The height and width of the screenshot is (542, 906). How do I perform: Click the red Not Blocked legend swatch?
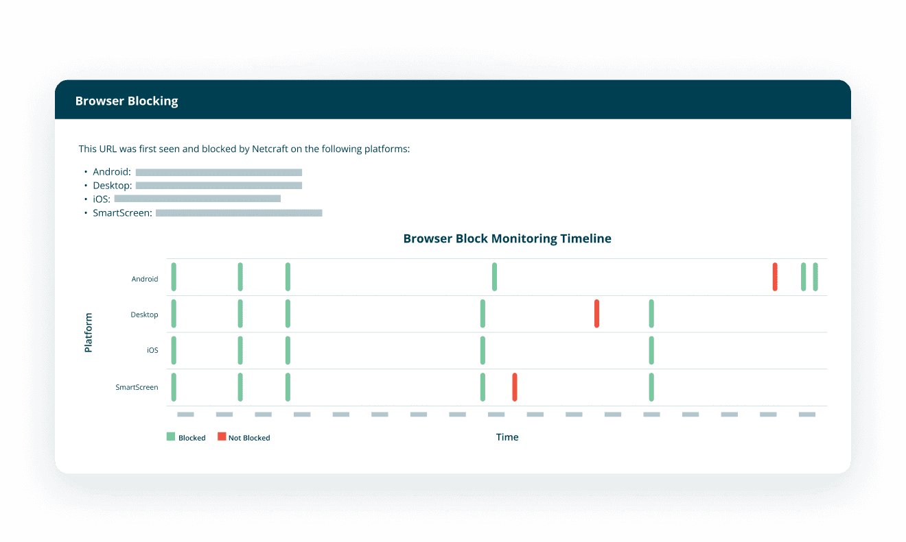click(222, 436)
